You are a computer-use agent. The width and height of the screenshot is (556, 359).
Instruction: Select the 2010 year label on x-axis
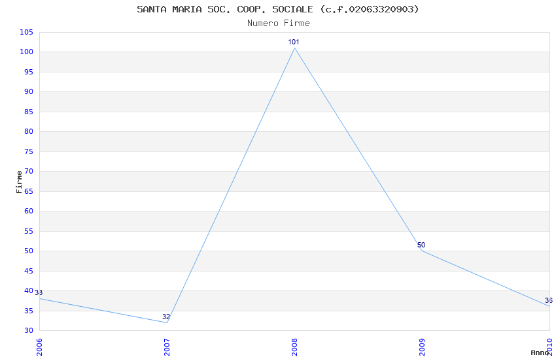tap(549, 347)
